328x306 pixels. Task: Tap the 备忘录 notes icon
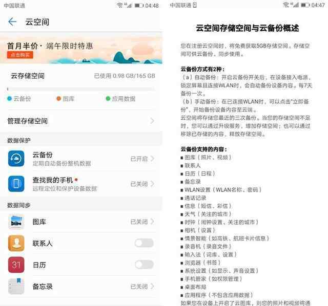click(x=16, y=287)
